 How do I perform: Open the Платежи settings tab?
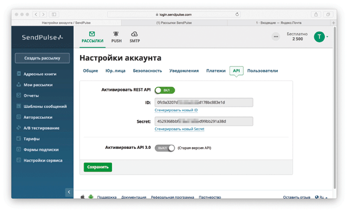(216, 71)
